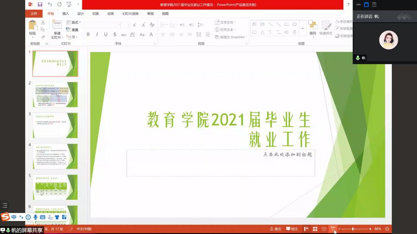Click the Sogou voice input microphone icon
Image resolution: width=417 pixels, height=234 pixels.
pyautogui.click(x=35, y=217)
